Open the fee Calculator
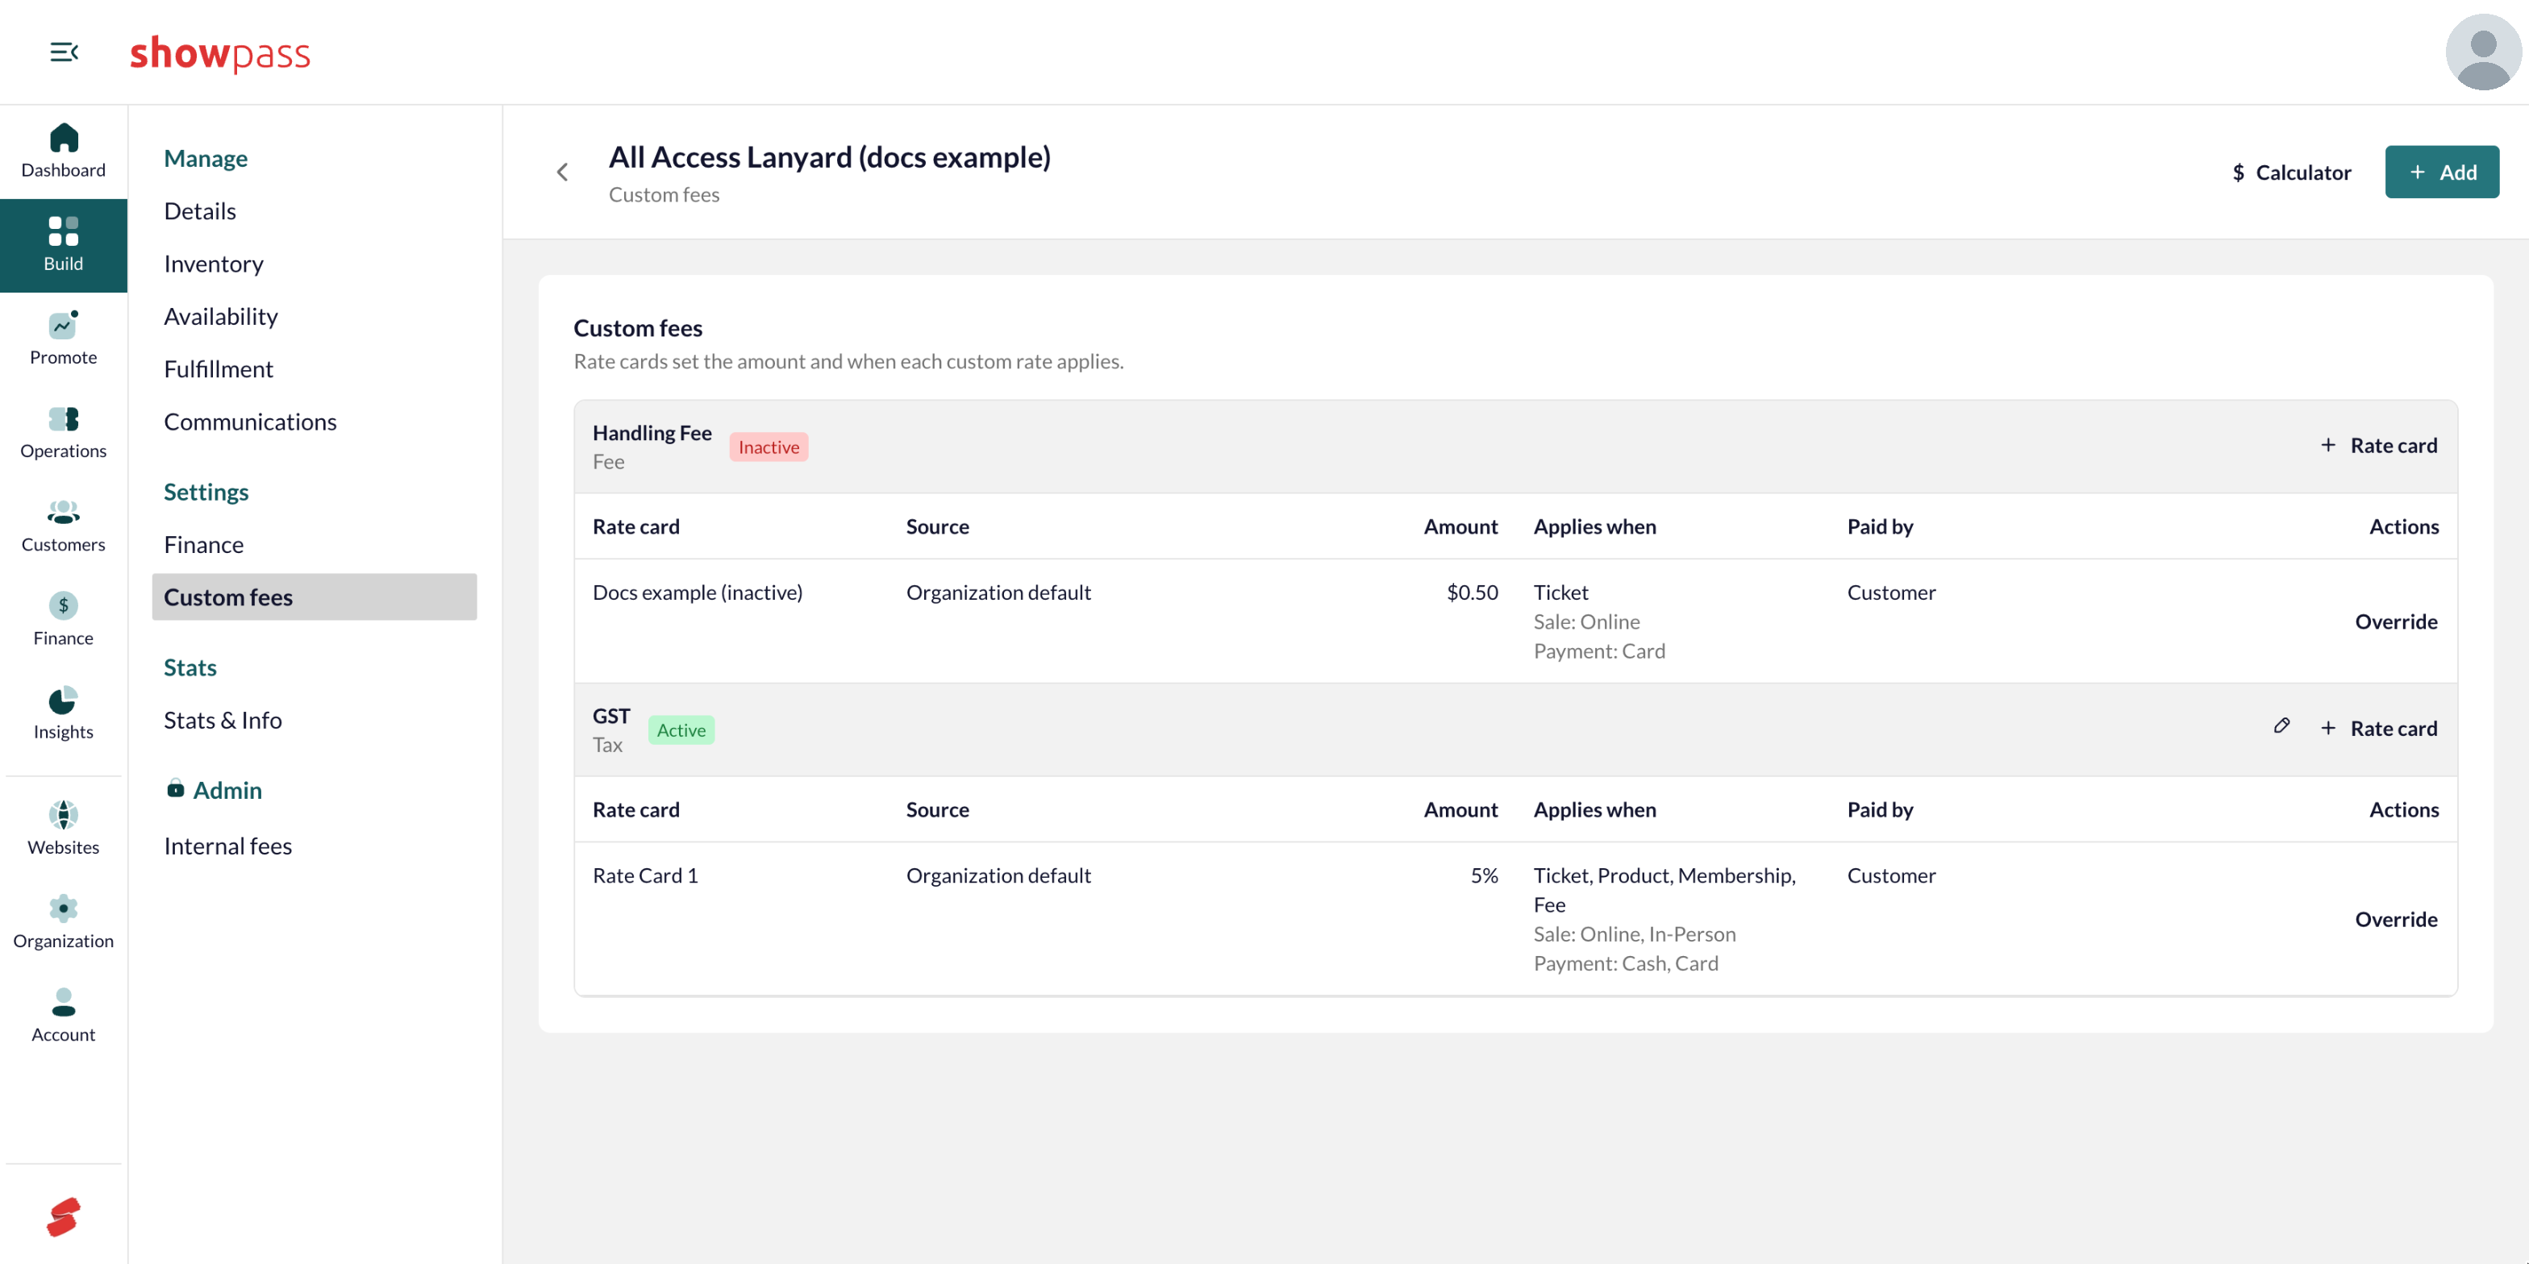Image resolution: width=2529 pixels, height=1264 pixels. [x=2291, y=173]
